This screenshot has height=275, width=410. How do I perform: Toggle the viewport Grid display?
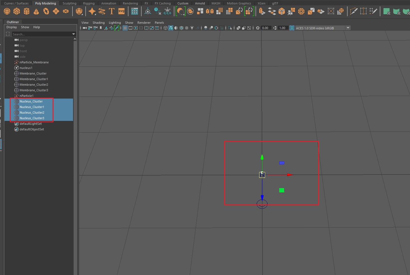click(x=125, y=28)
